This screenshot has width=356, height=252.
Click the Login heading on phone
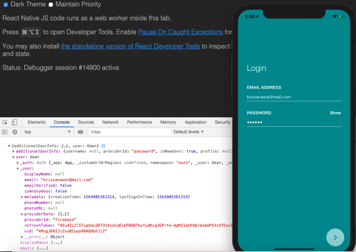point(256,68)
